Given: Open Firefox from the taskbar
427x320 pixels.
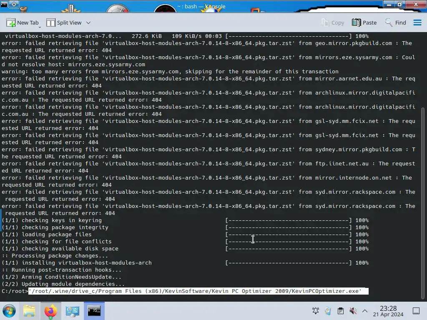Looking at the screenshot, I should point(50,311).
